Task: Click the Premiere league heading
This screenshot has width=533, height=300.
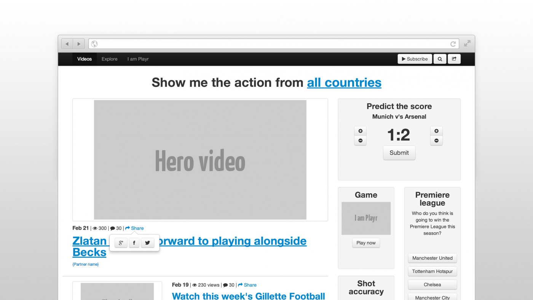Action: click(x=432, y=199)
